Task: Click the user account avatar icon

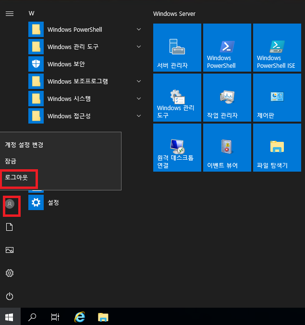Action: pyautogui.click(x=10, y=204)
